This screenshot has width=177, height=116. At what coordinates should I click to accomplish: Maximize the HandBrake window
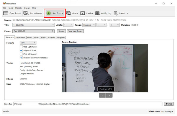(163, 4)
